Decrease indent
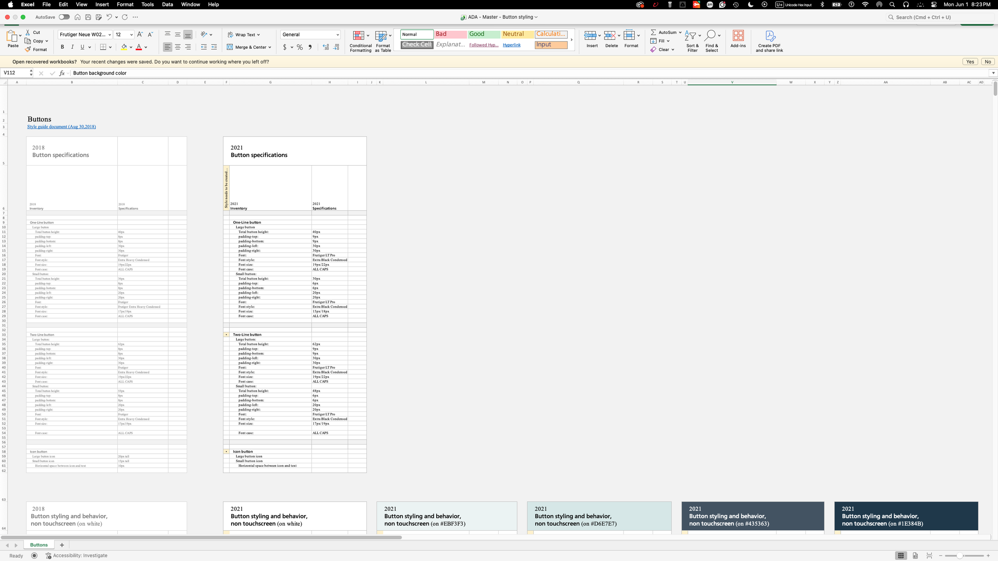The width and height of the screenshot is (998, 561). 204,47
